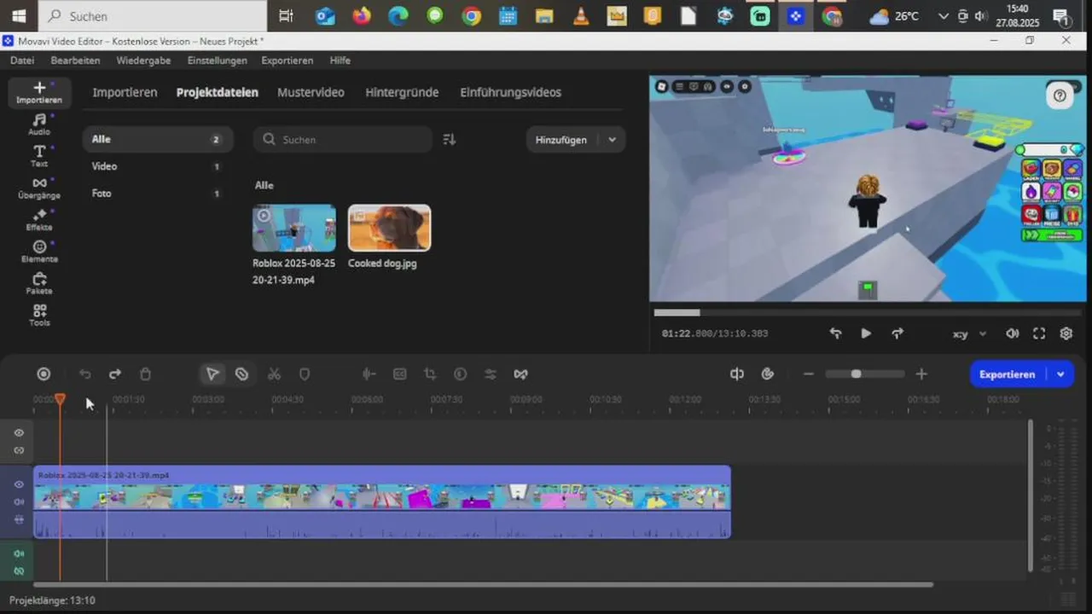
Task: Click the scissors split icon
Action: point(274,374)
